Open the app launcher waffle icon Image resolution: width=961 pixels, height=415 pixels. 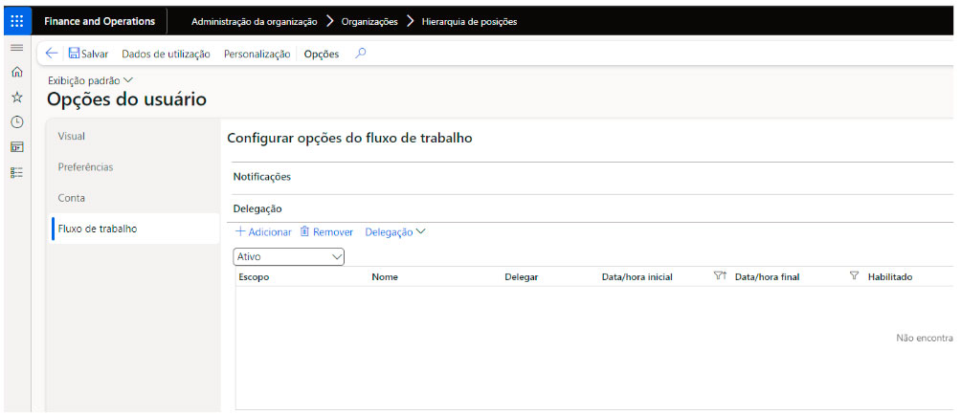pyautogui.click(x=16, y=21)
